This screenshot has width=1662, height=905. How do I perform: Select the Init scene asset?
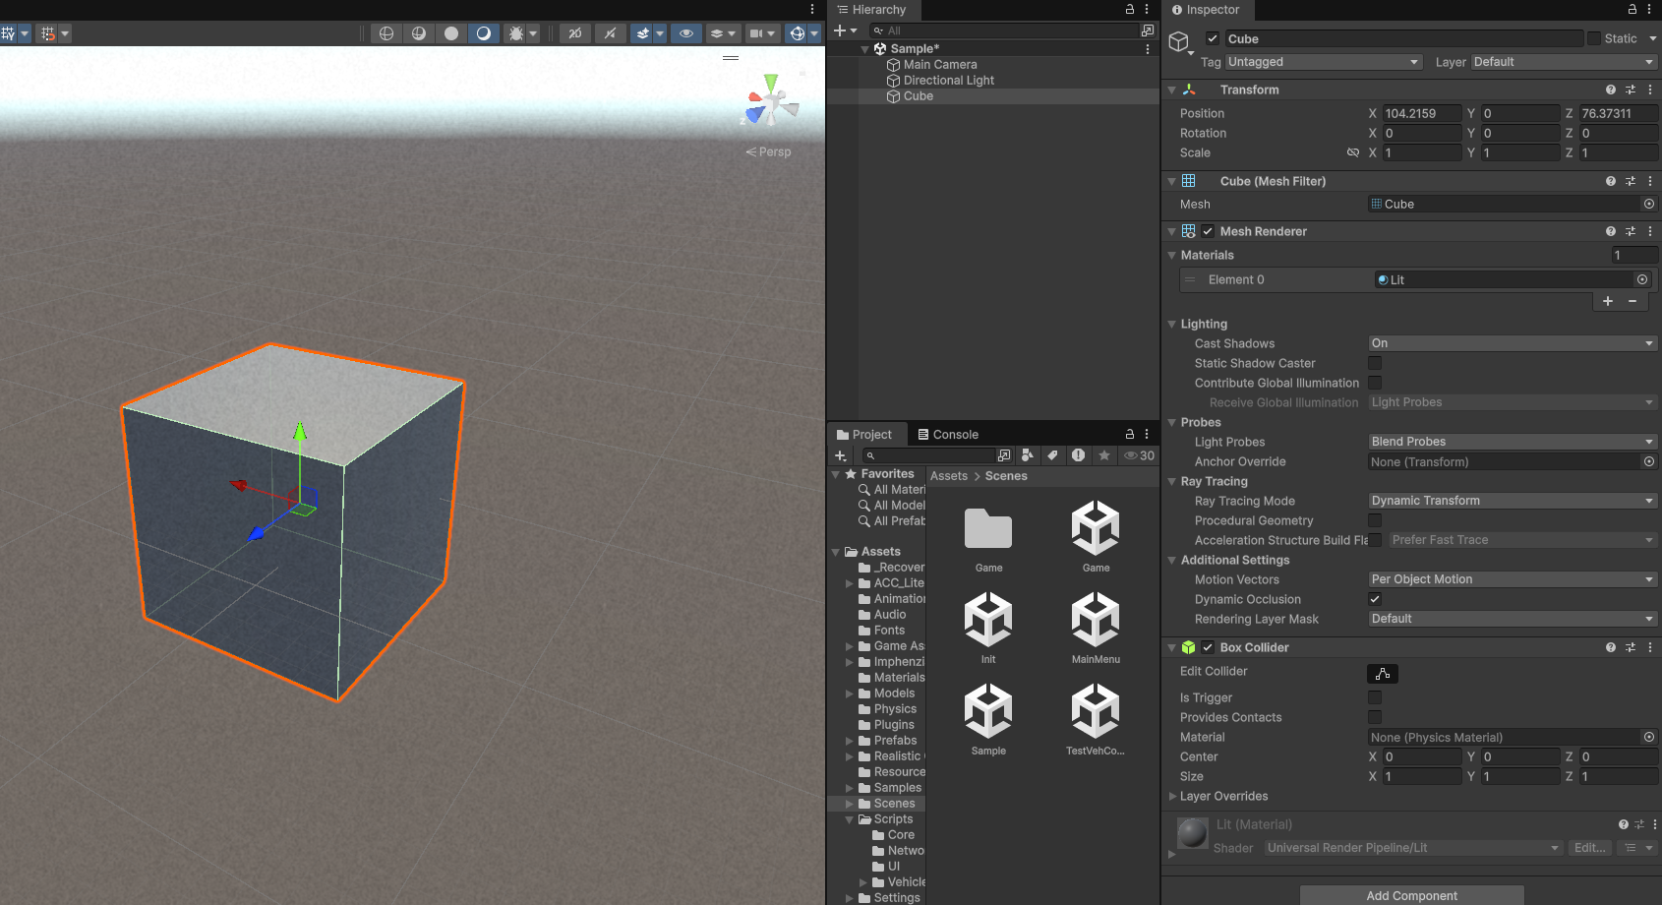pos(988,628)
